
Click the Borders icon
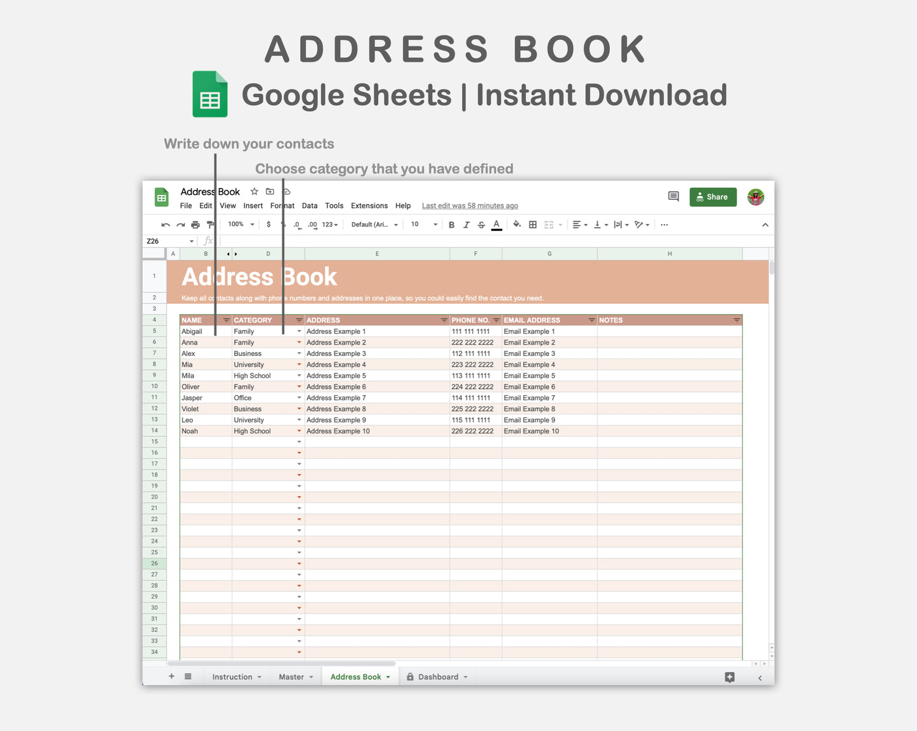(532, 225)
